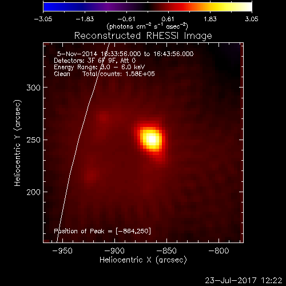286x286 pixels.
Task: Click the -900 X axis label
Action: point(114,251)
